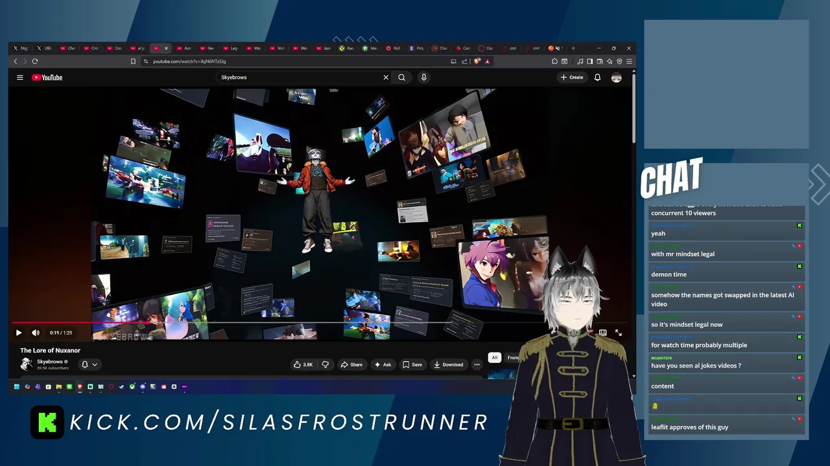Open Skyebrows channel avatar
830x466 pixels.
pos(27,364)
